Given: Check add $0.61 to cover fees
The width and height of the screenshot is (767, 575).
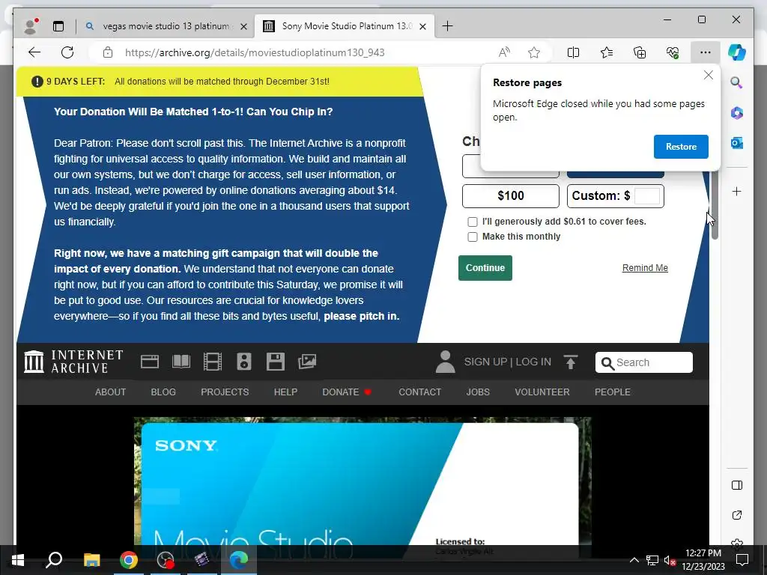Looking at the screenshot, I should coord(473,222).
